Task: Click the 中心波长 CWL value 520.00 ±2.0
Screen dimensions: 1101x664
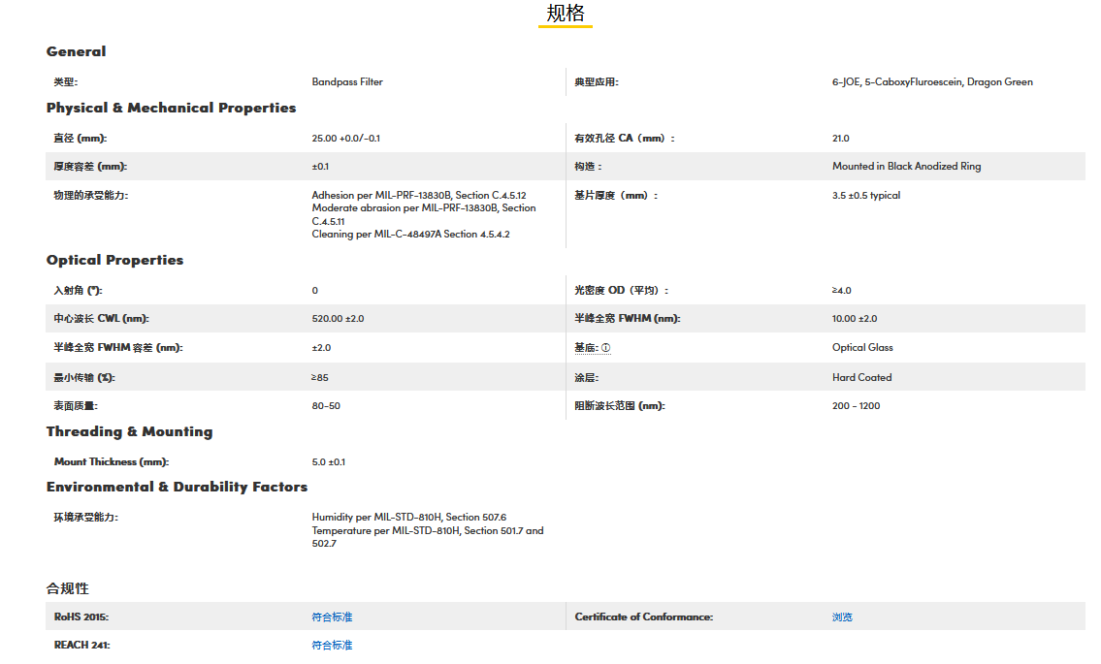Action: [338, 319]
